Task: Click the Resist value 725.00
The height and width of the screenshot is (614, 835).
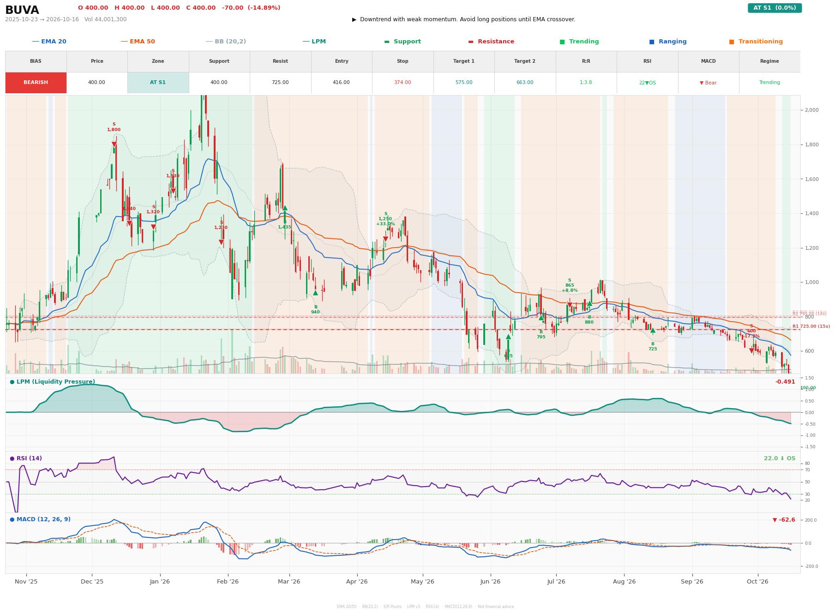Action: [x=280, y=83]
